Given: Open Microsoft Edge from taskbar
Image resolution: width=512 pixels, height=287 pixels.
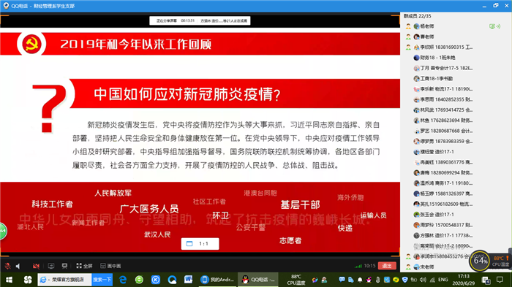Looking at the screenshot, I should tap(123, 280).
